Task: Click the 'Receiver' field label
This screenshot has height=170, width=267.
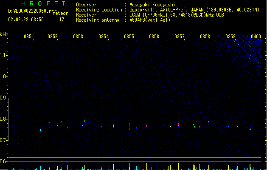Action: point(86,15)
